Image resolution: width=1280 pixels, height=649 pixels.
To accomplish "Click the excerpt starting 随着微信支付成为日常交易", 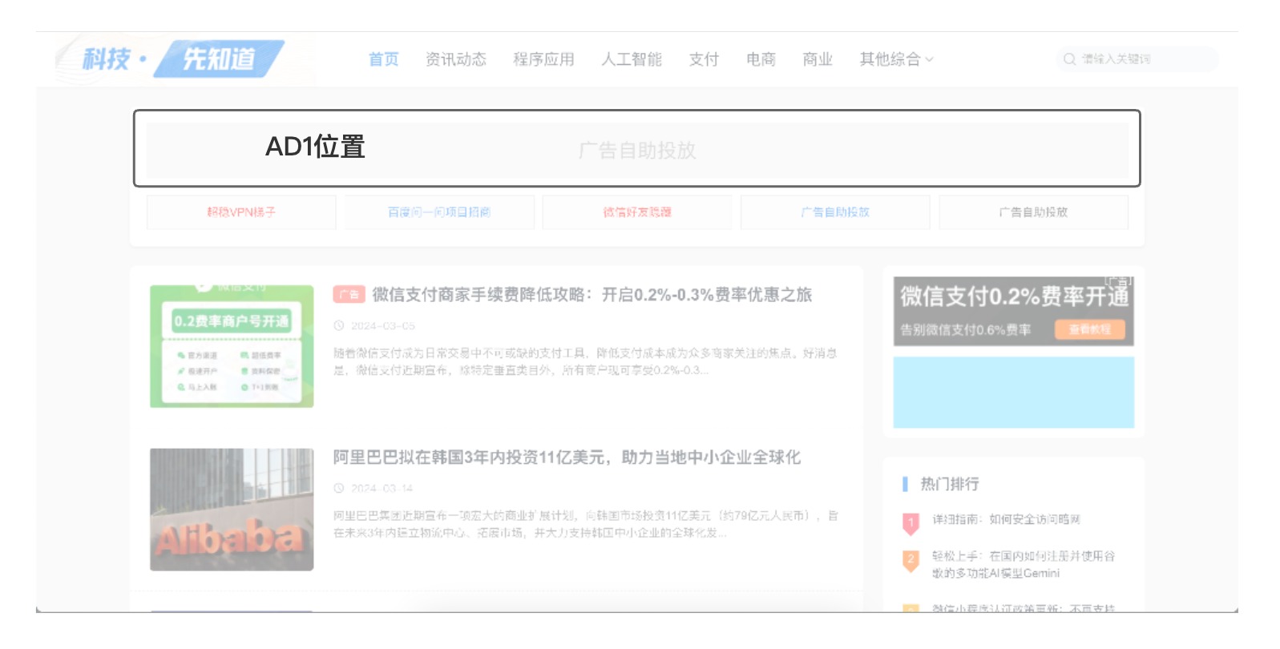I will [585, 361].
